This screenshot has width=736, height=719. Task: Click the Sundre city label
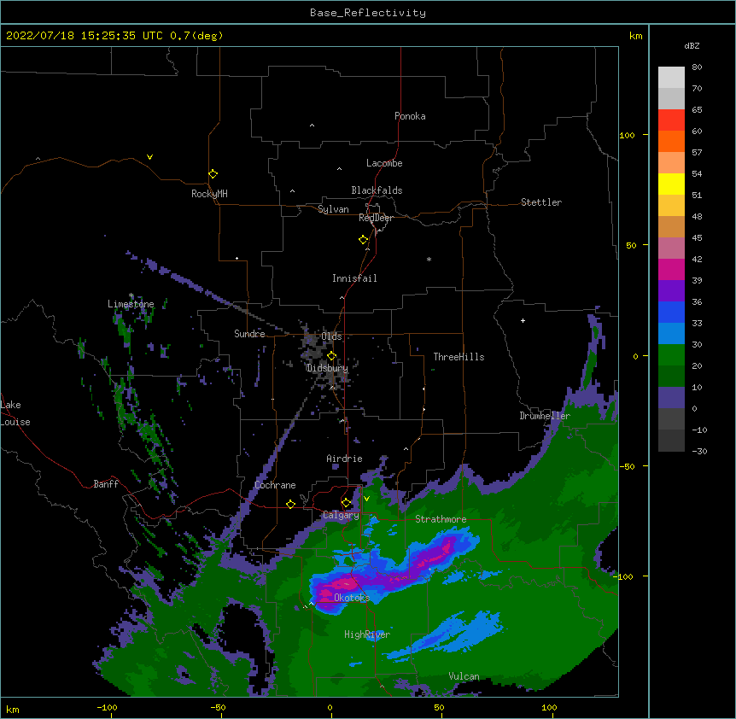(249, 334)
